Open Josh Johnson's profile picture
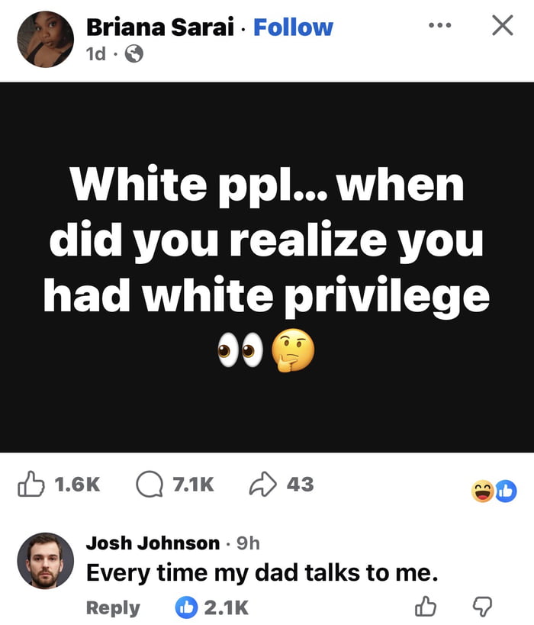The image size is (534, 625). [x=45, y=561]
